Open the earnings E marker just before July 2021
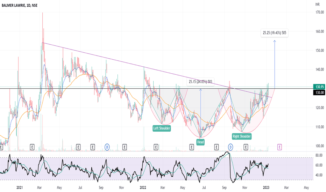This screenshot has height=192, width=326. pos(78,147)
